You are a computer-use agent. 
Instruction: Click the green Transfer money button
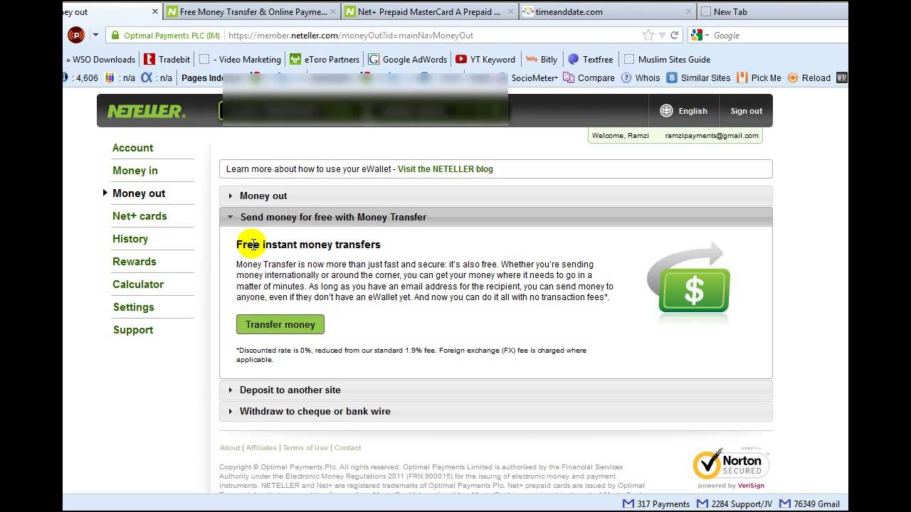(x=280, y=324)
